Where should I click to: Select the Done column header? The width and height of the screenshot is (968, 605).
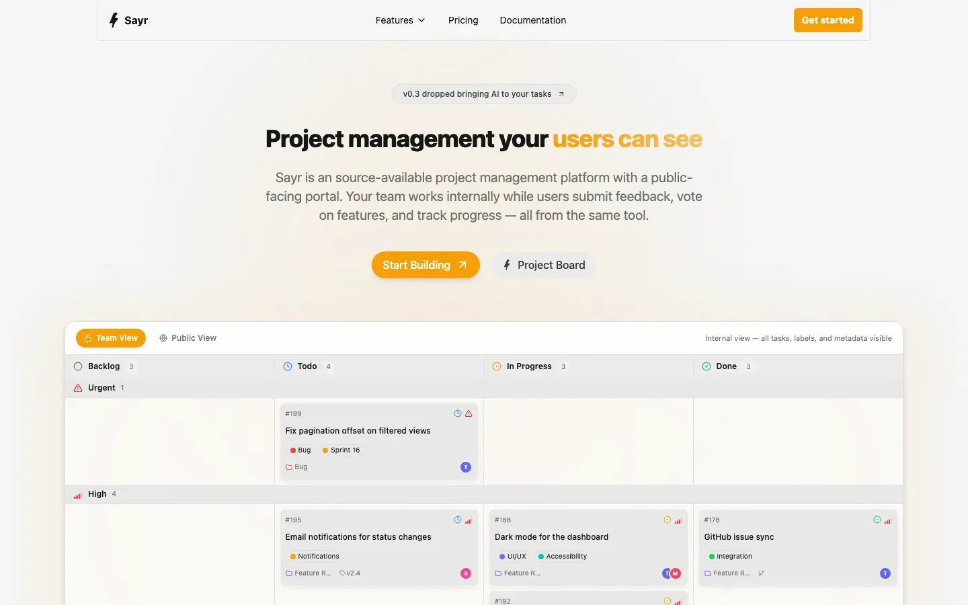(x=798, y=366)
